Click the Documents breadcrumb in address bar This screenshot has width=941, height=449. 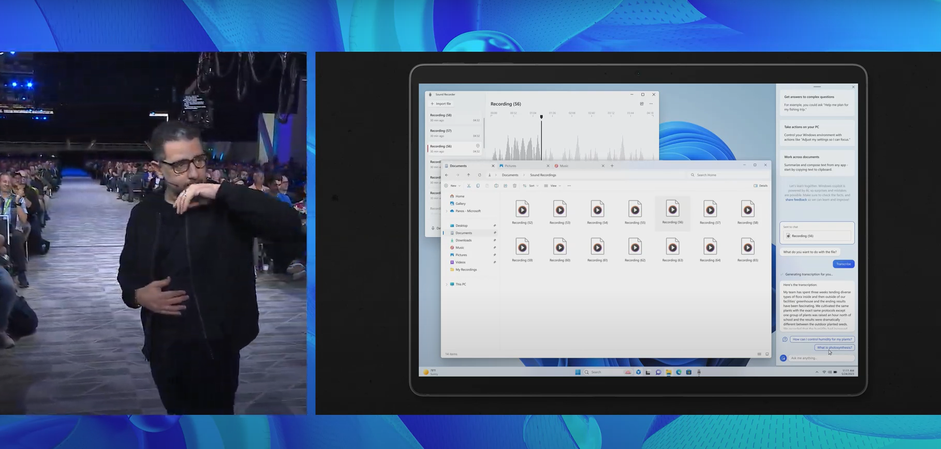[510, 175]
